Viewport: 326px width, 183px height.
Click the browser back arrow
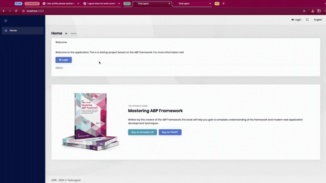tap(4, 11)
